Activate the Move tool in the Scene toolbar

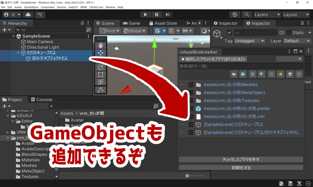pos(101,52)
